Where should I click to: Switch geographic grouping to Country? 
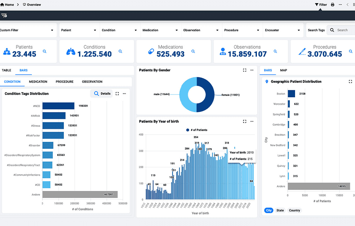pyautogui.click(x=294, y=210)
